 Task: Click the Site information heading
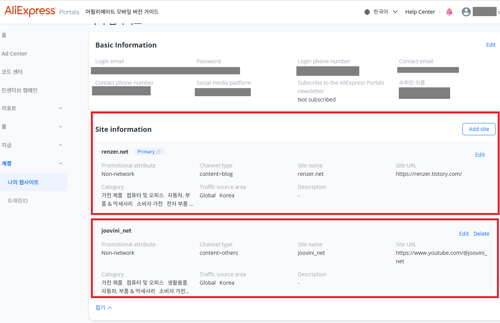123,130
